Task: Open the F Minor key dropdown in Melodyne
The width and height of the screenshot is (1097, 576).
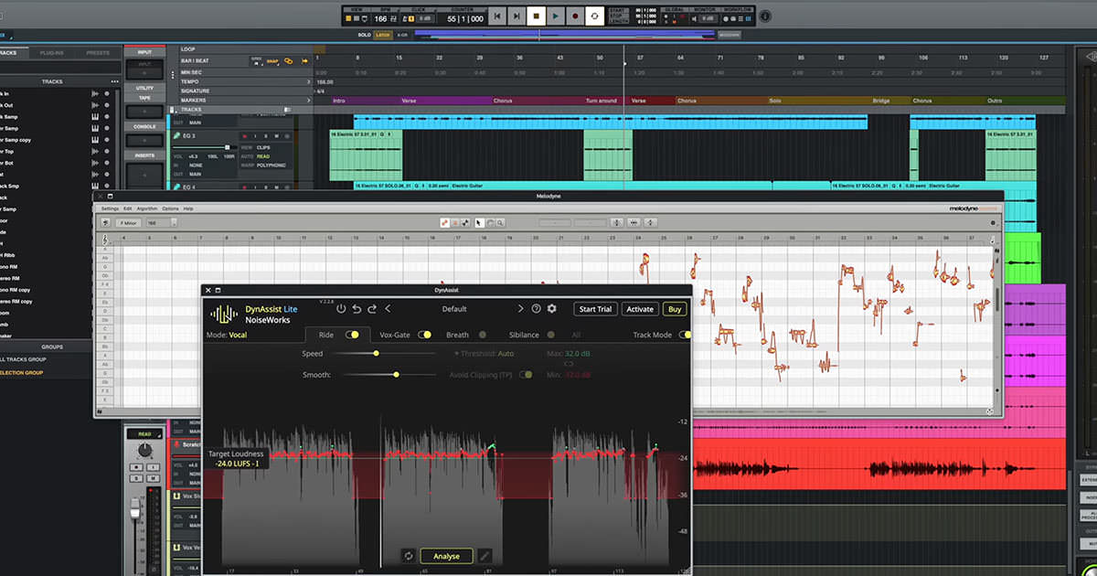Action: (128, 222)
